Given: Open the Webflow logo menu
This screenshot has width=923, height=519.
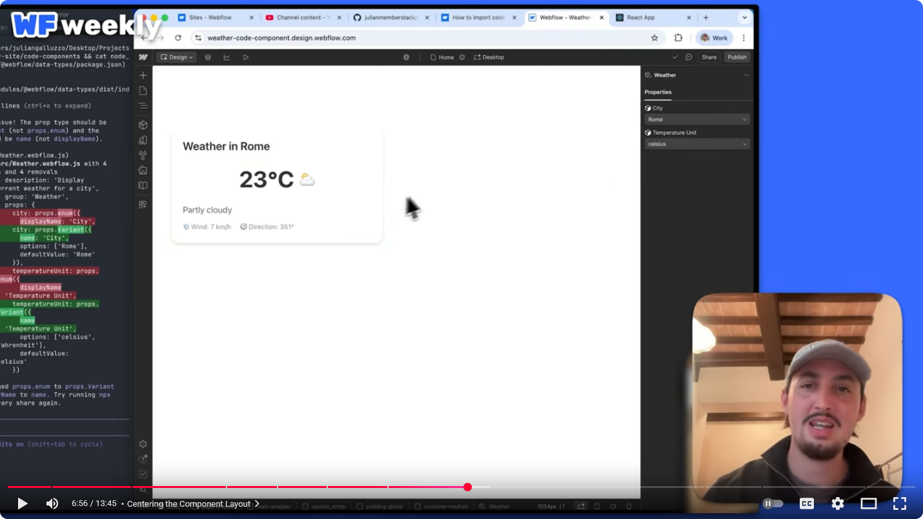Looking at the screenshot, I should [x=143, y=57].
